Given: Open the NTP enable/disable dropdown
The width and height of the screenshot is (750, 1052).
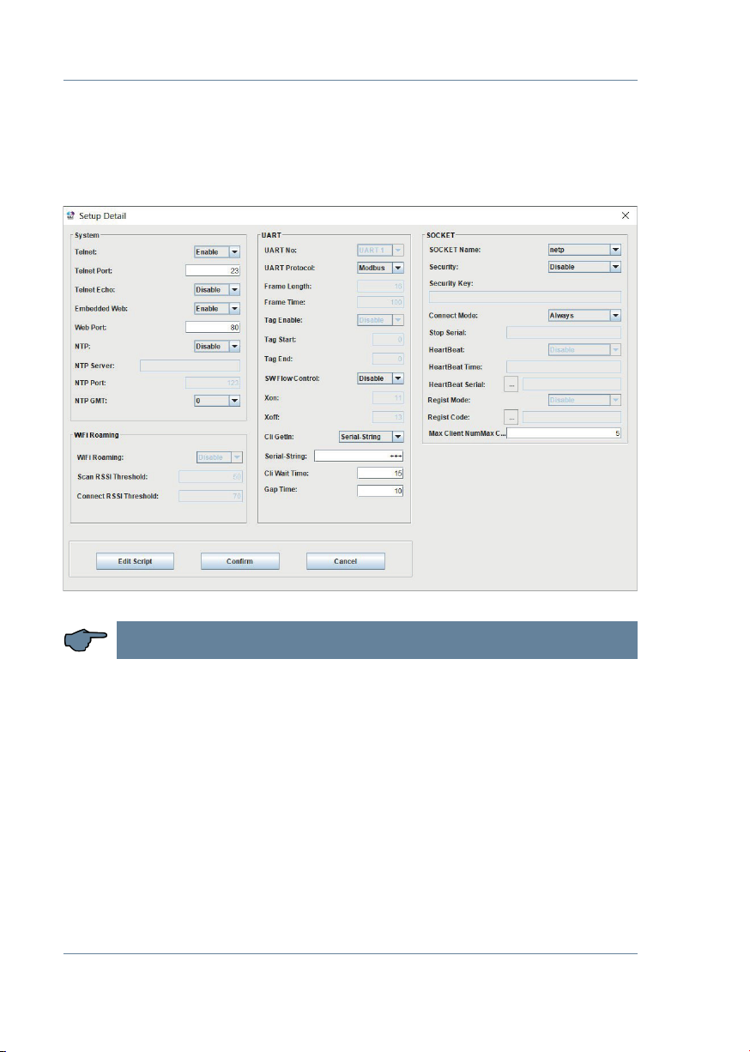Looking at the screenshot, I should (218, 346).
